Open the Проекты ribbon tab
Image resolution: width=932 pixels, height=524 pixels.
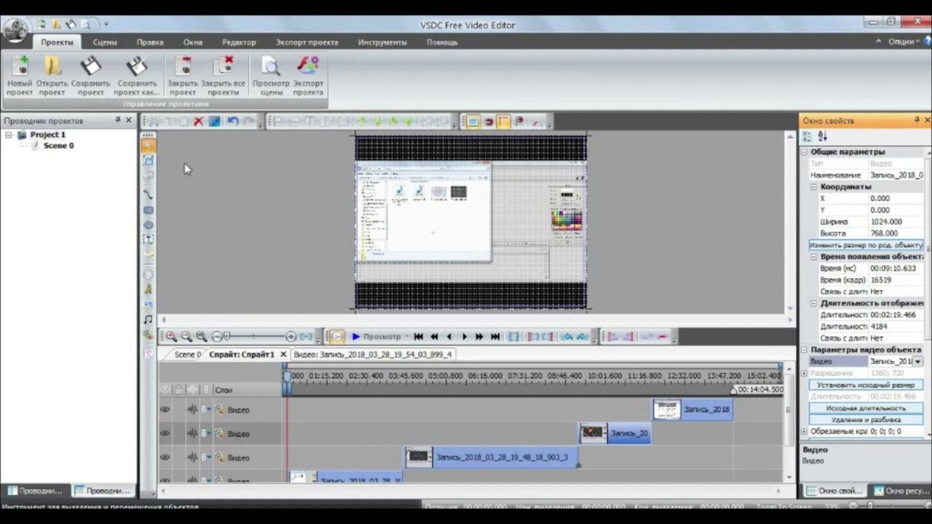point(57,42)
